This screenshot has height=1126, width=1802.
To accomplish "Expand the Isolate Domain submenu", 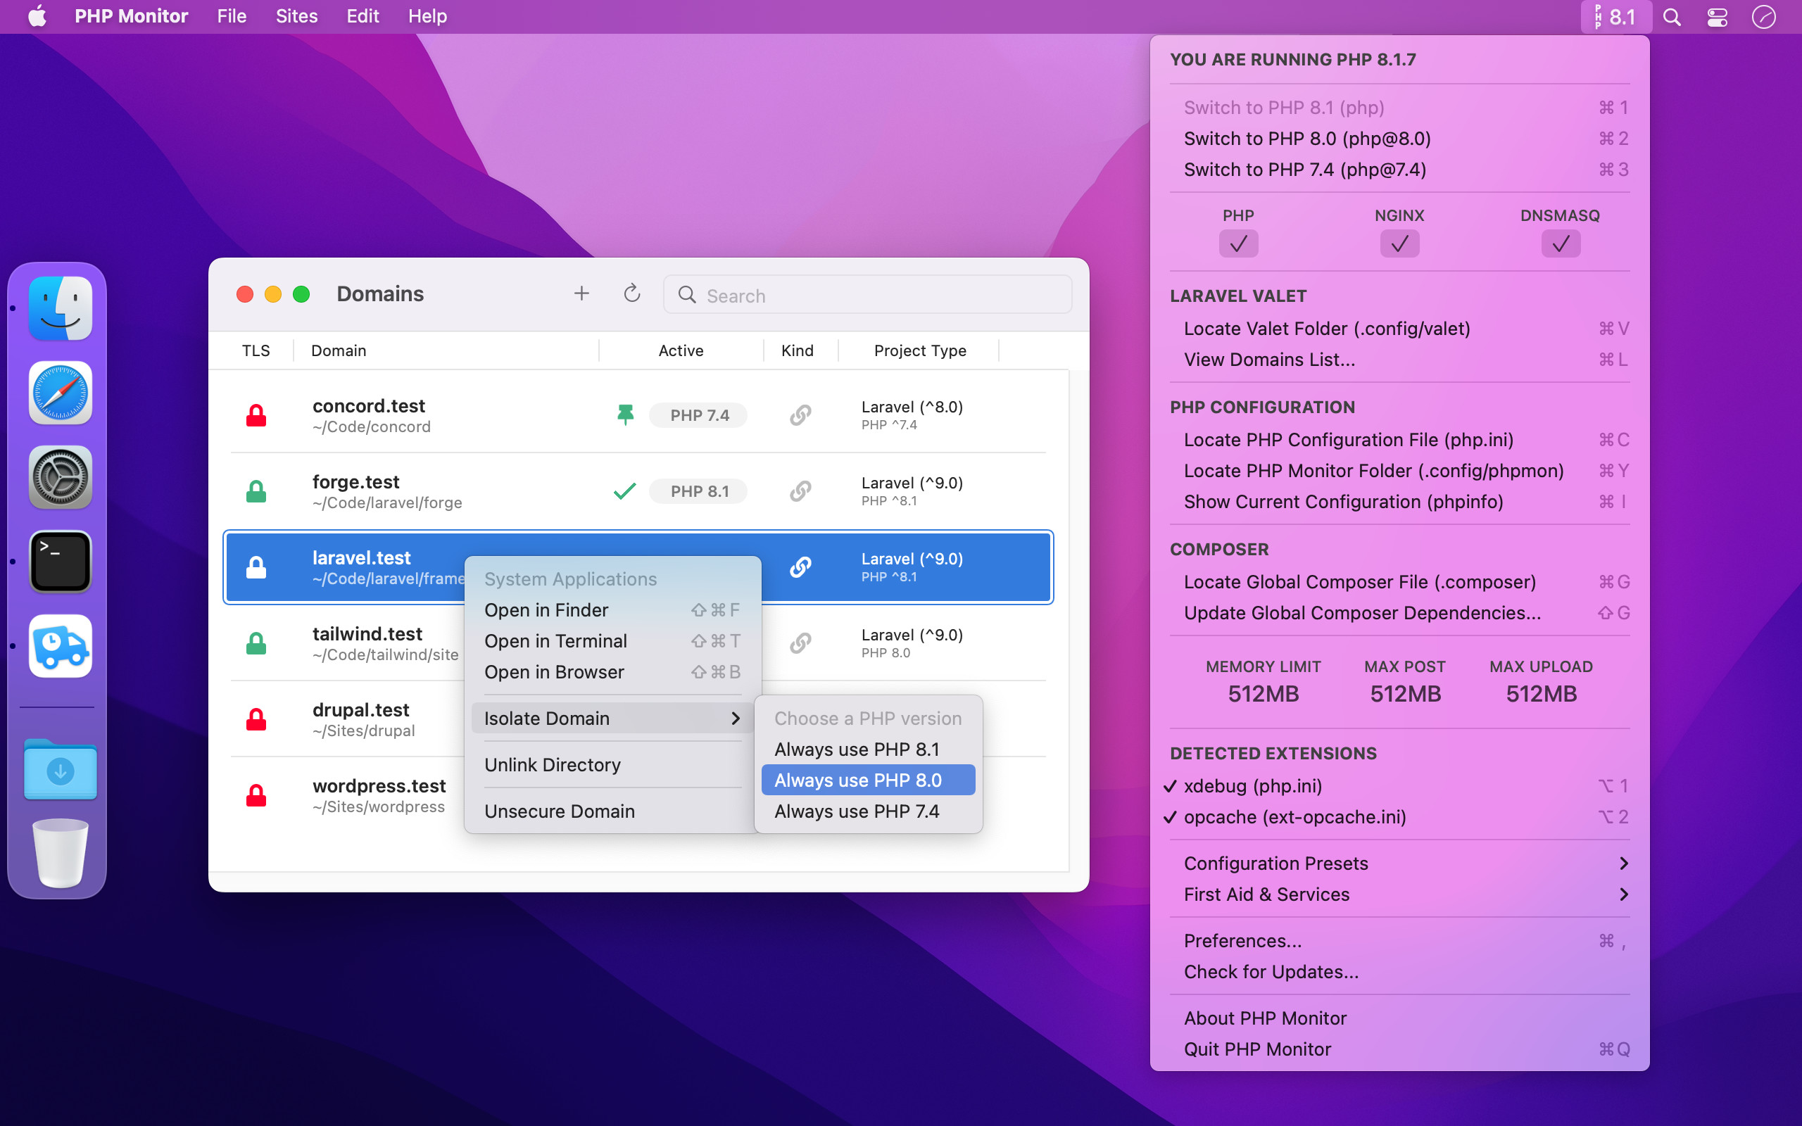I will tap(612, 718).
